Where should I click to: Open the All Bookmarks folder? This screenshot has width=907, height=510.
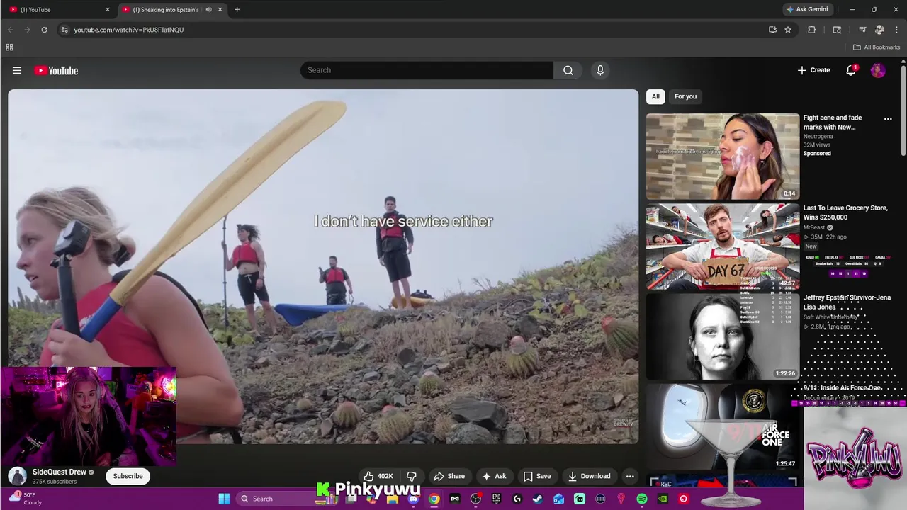coord(877,47)
